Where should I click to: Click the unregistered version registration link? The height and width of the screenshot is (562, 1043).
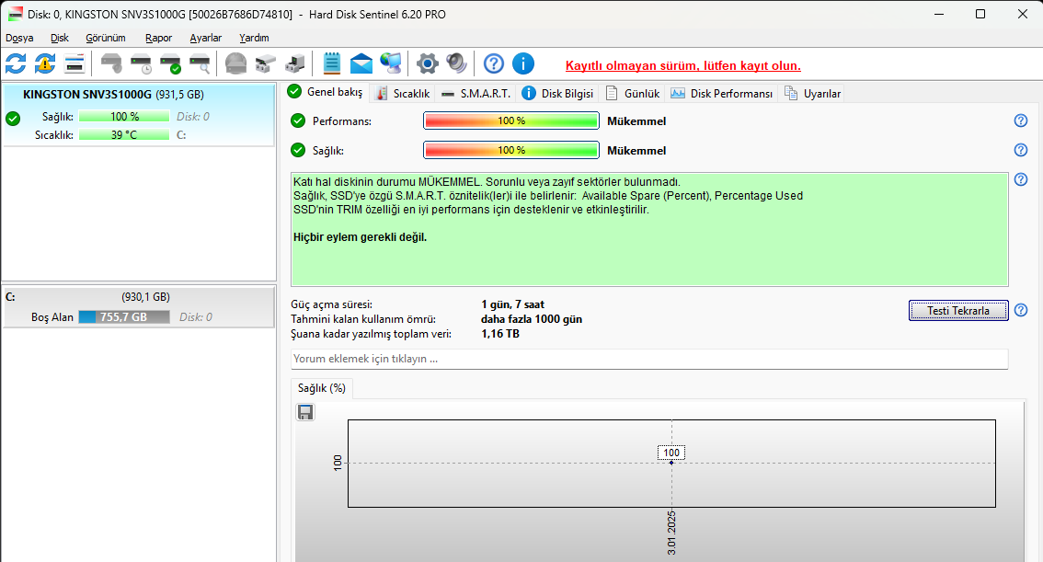tap(683, 66)
